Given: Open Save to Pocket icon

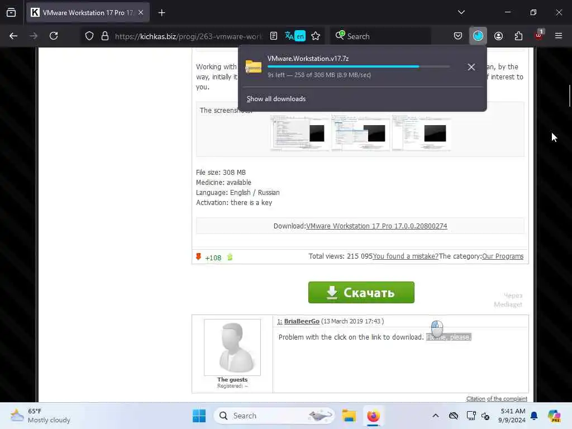Looking at the screenshot, I should 458,36.
